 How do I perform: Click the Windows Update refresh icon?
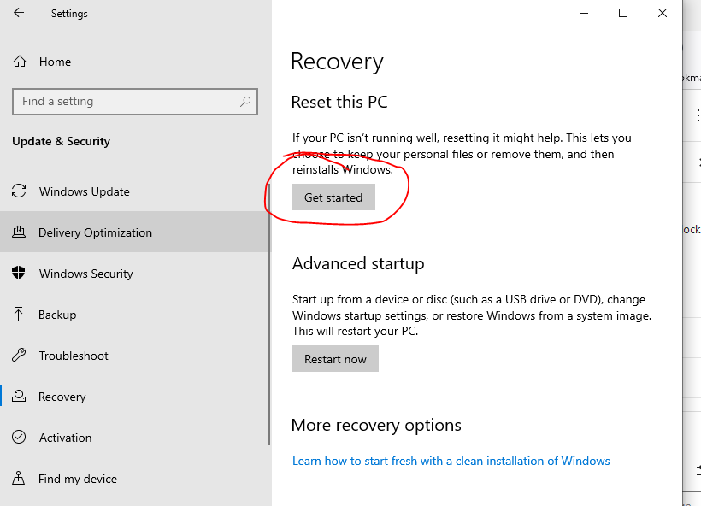19,191
